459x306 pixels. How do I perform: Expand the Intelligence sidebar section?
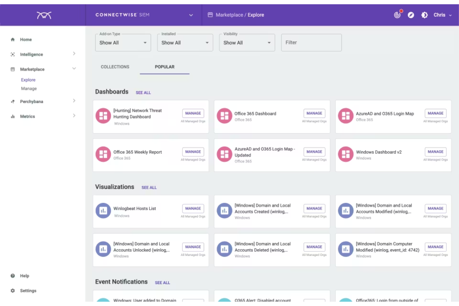click(74, 54)
